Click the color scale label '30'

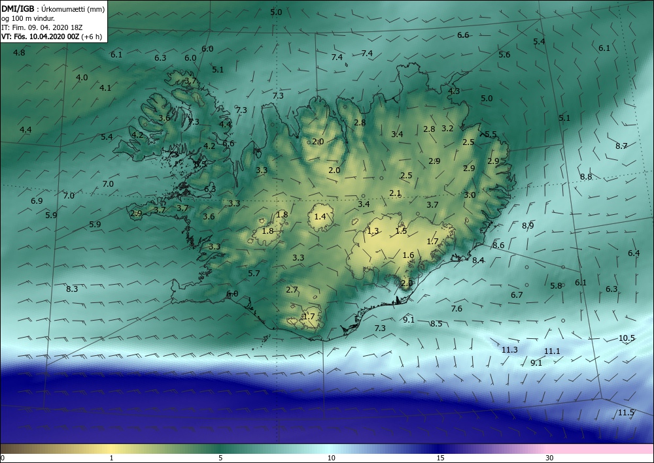pyautogui.click(x=550, y=458)
